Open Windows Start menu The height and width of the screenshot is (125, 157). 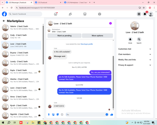(x=3, y=122)
